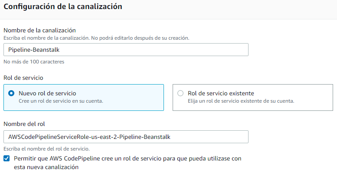Click the Escriba el nombre del rol de servicio hint
Screen dimensions: 337x176
47,149
